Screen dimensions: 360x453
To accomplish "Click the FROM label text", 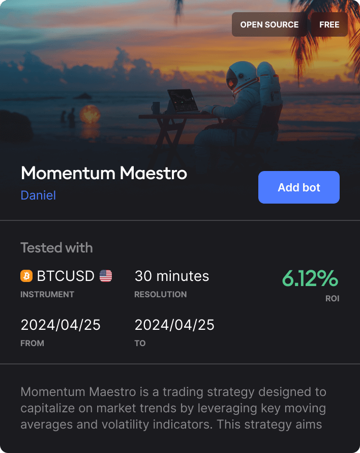I will coord(32,343).
